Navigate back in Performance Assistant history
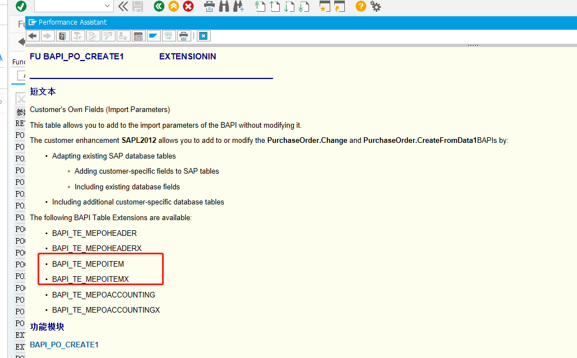Viewport: 577px width, 358px height. coord(33,35)
